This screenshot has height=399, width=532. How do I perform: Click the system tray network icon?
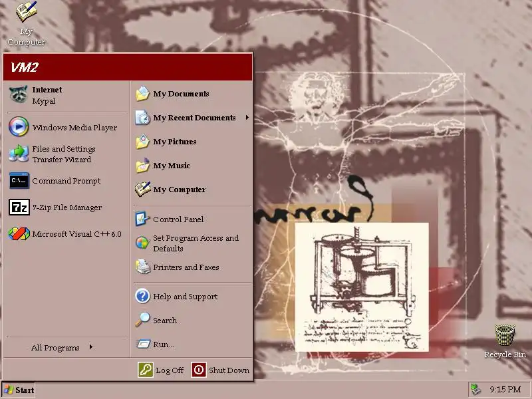(476, 390)
